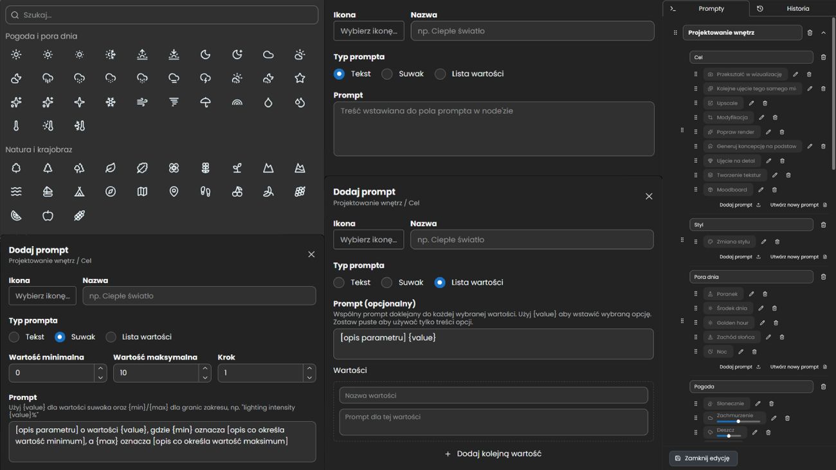
Task: Choose the plain moon icon
Action: (205, 55)
